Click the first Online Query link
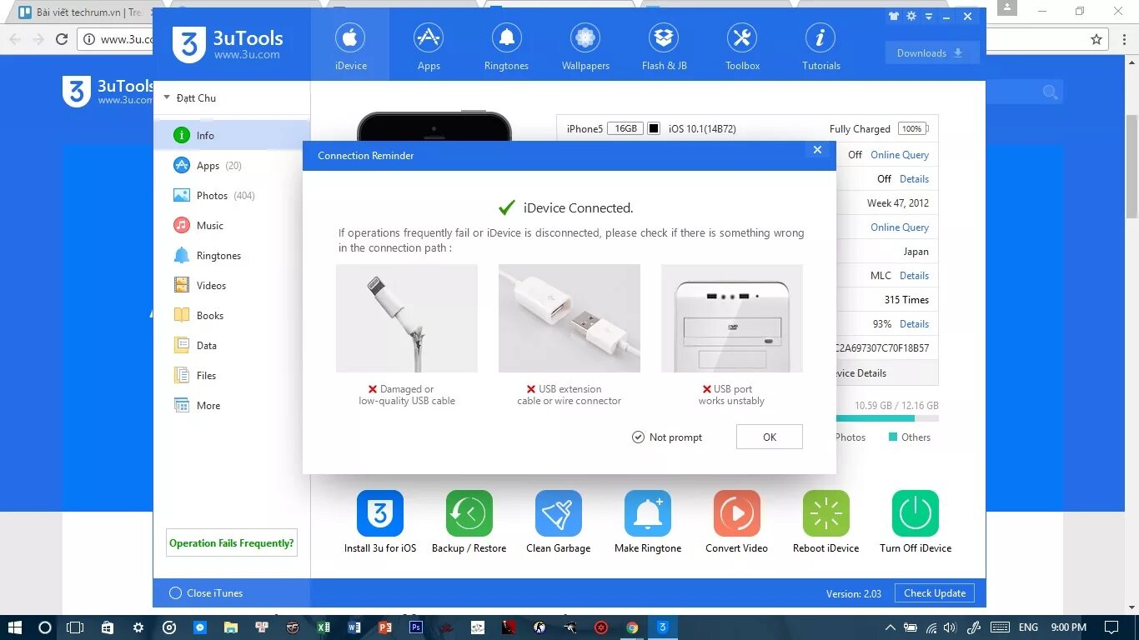 point(899,154)
